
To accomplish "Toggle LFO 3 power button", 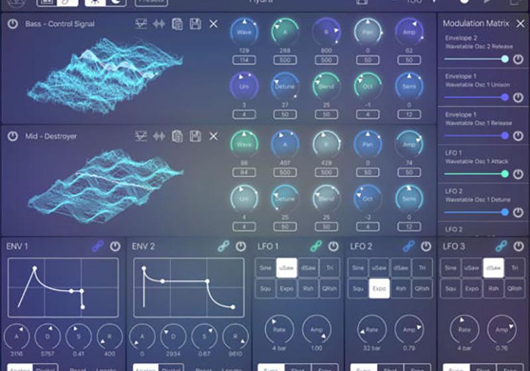I will pyautogui.click(x=519, y=246).
